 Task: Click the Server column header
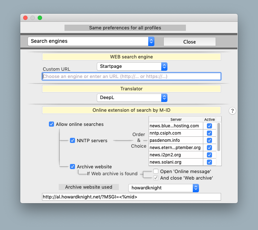pyautogui.click(x=176, y=119)
